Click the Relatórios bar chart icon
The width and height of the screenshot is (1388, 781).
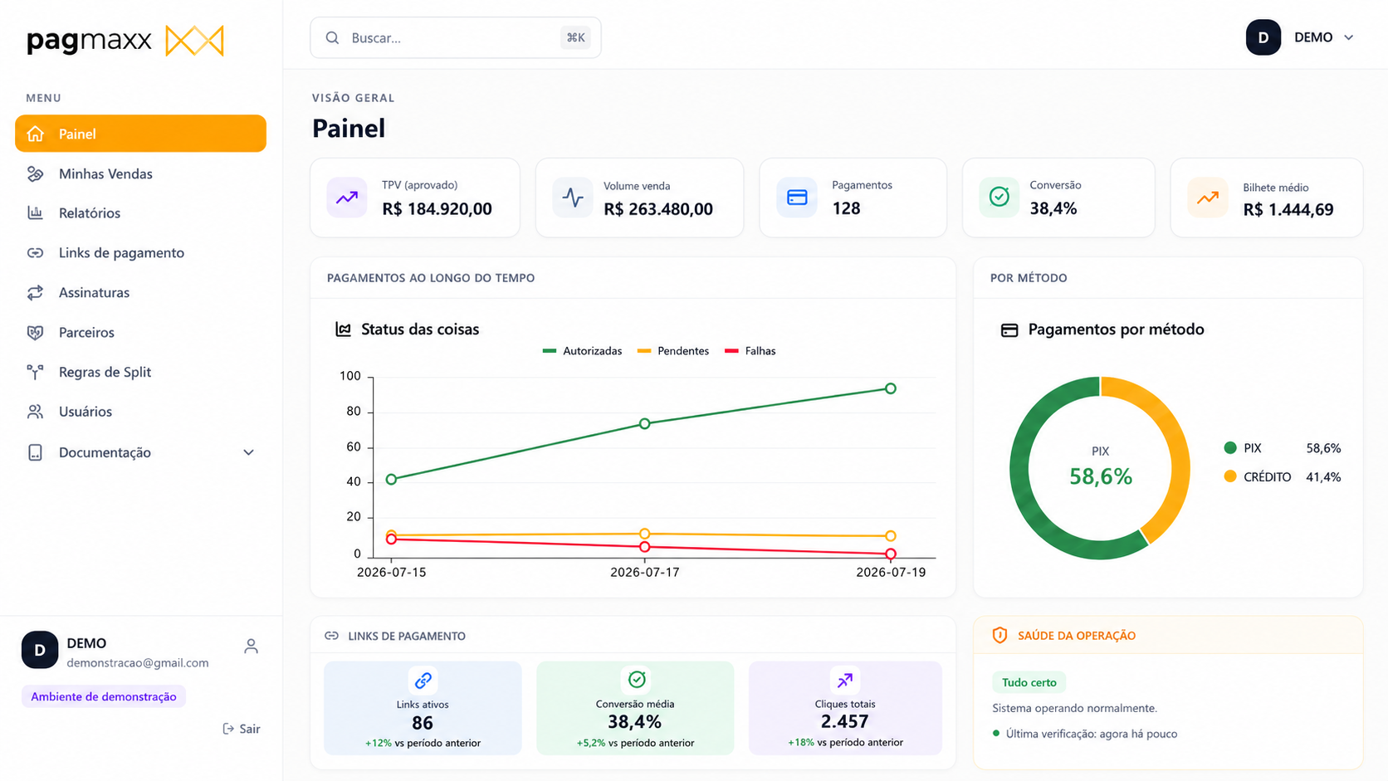35,212
